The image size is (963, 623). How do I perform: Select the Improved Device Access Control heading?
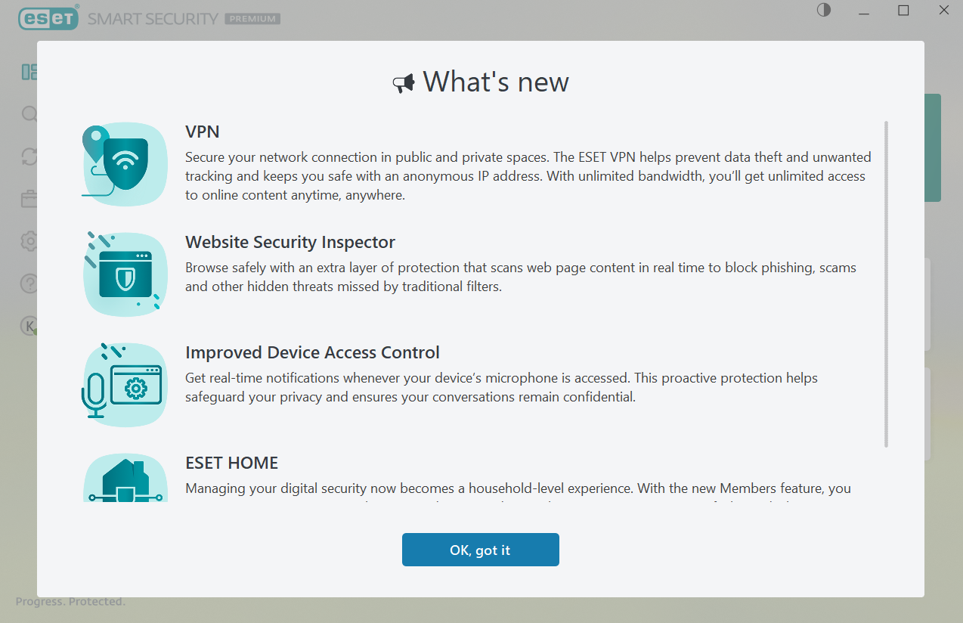pyautogui.click(x=312, y=352)
